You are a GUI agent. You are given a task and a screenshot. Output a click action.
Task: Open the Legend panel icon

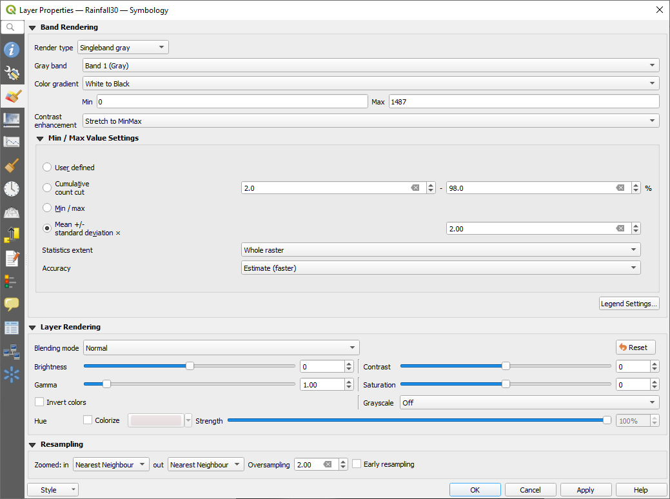(x=12, y=281)
